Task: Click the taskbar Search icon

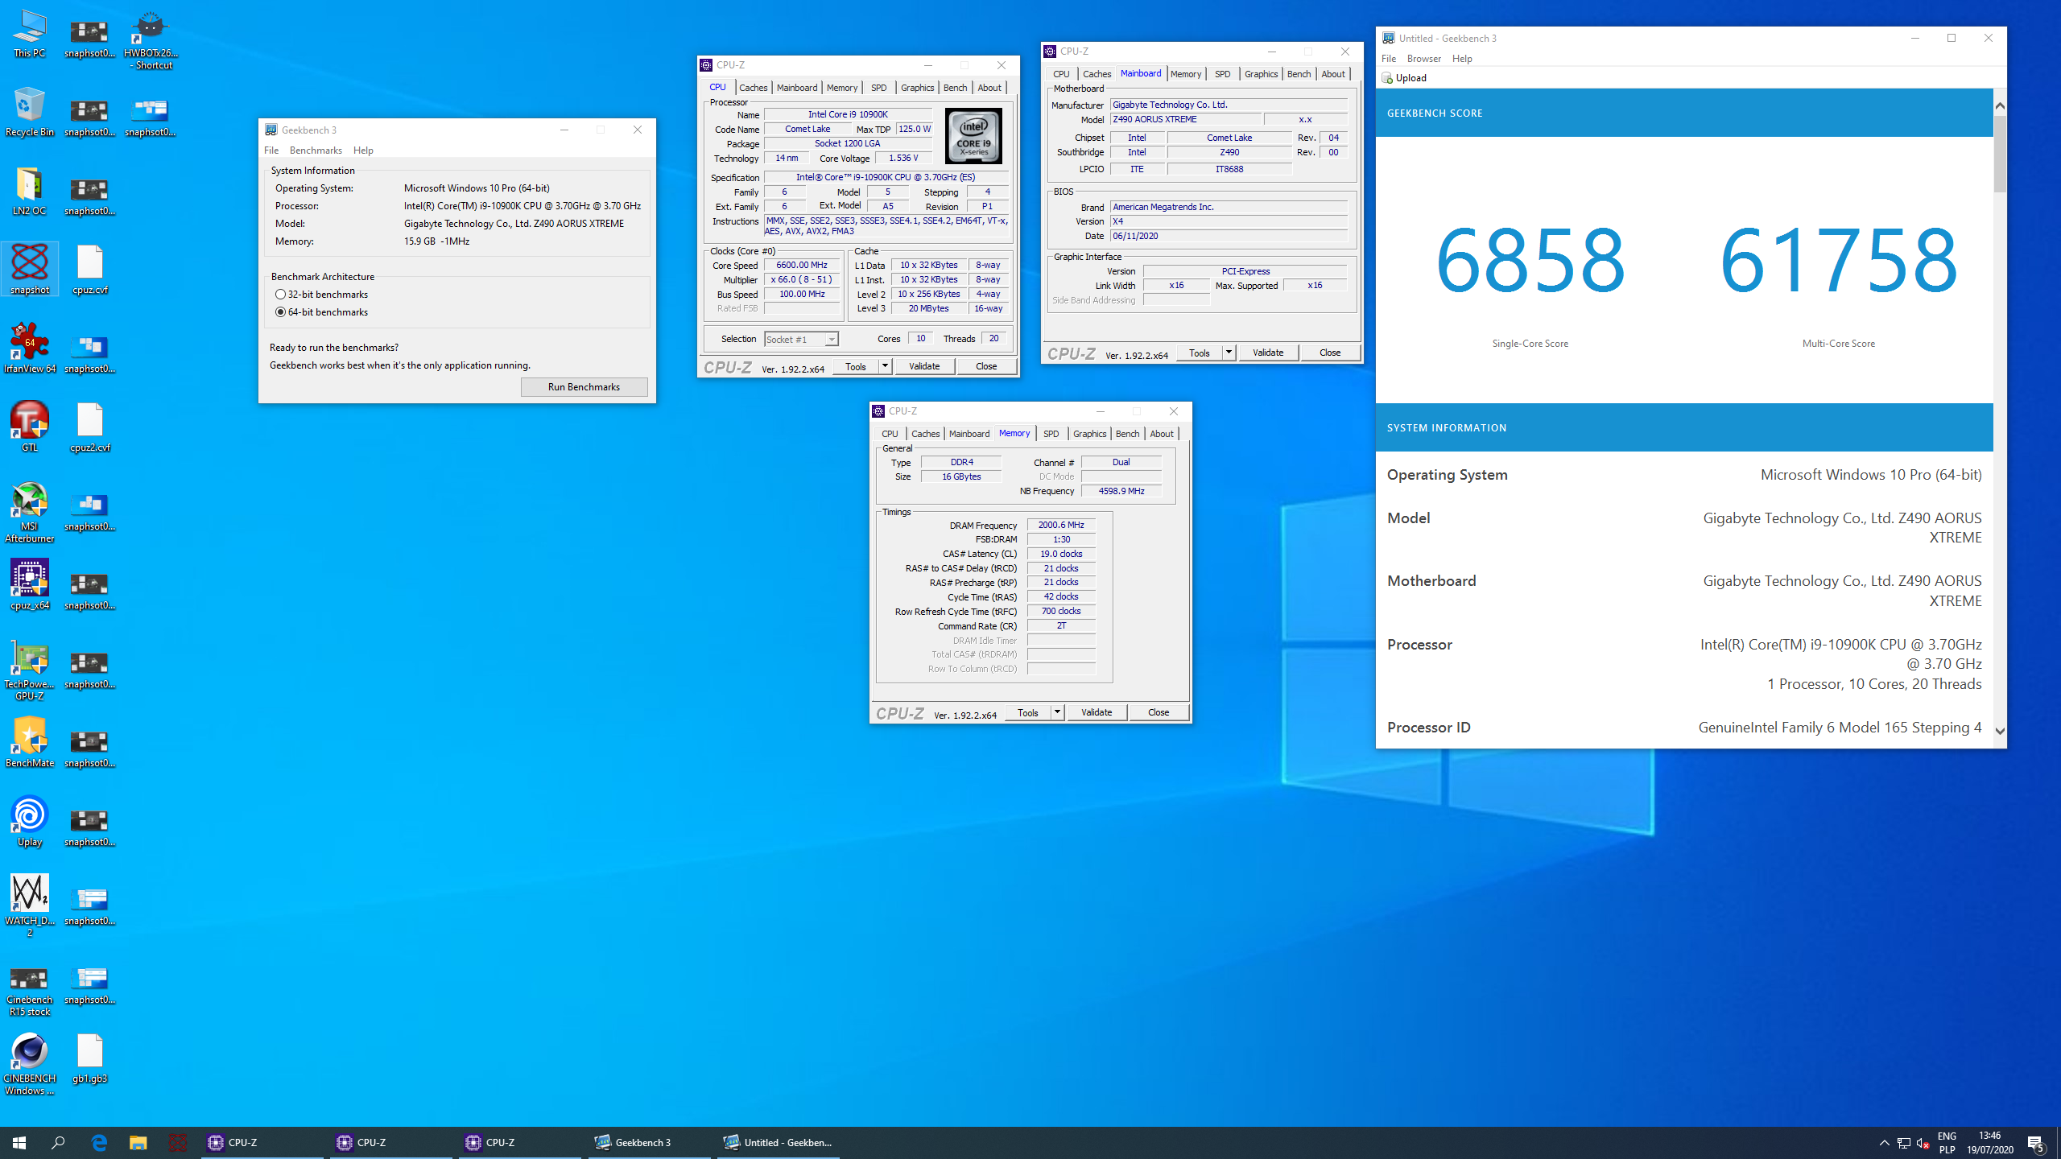Action: [58, 1142]
